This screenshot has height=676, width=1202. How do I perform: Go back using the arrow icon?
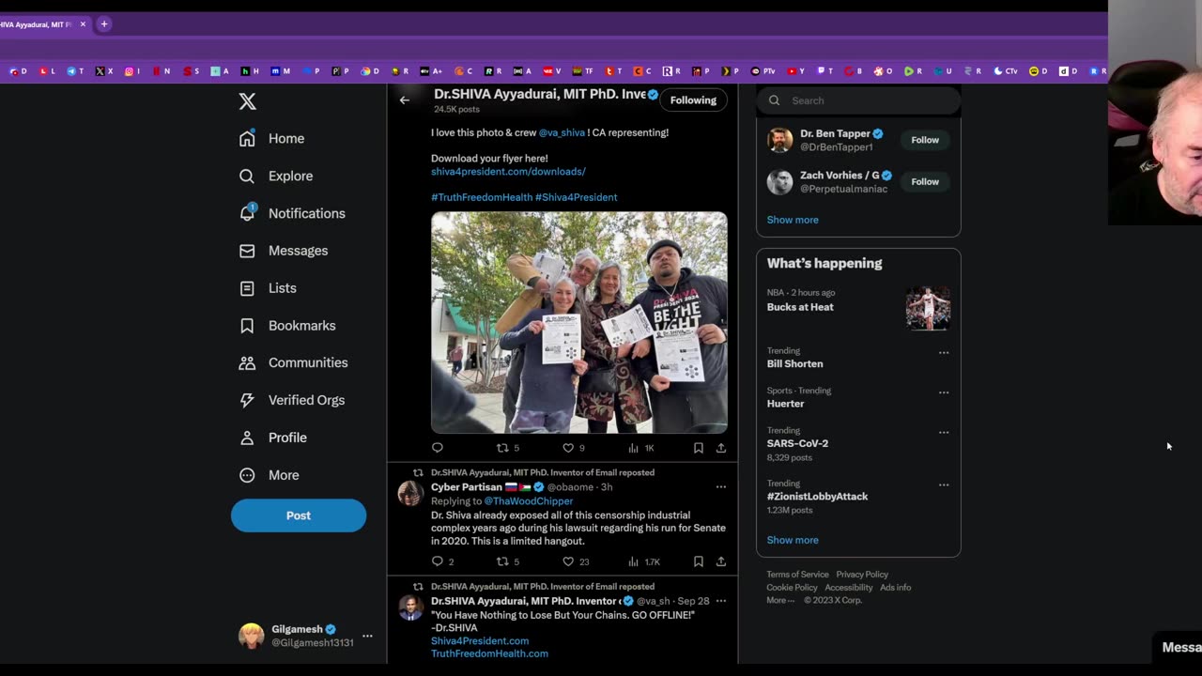(405, 100)
